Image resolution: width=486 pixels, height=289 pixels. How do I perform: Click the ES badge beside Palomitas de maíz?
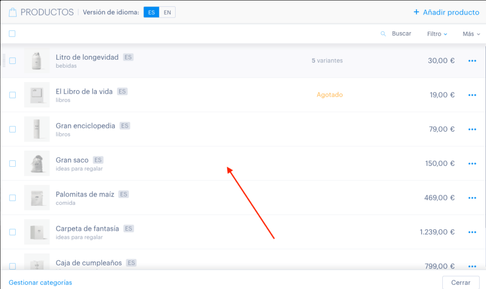pos(124,194)
